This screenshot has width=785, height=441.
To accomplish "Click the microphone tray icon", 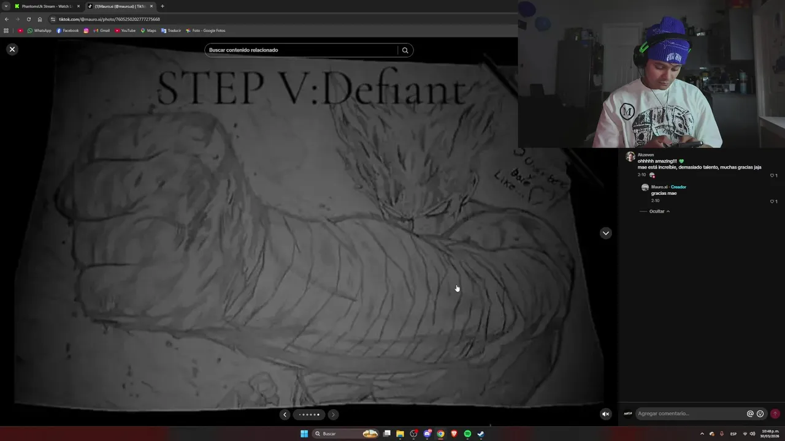I will (x=722, y=434).
